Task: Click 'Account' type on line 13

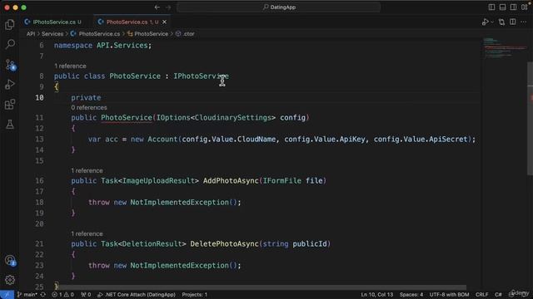Action: coord(162,140)
